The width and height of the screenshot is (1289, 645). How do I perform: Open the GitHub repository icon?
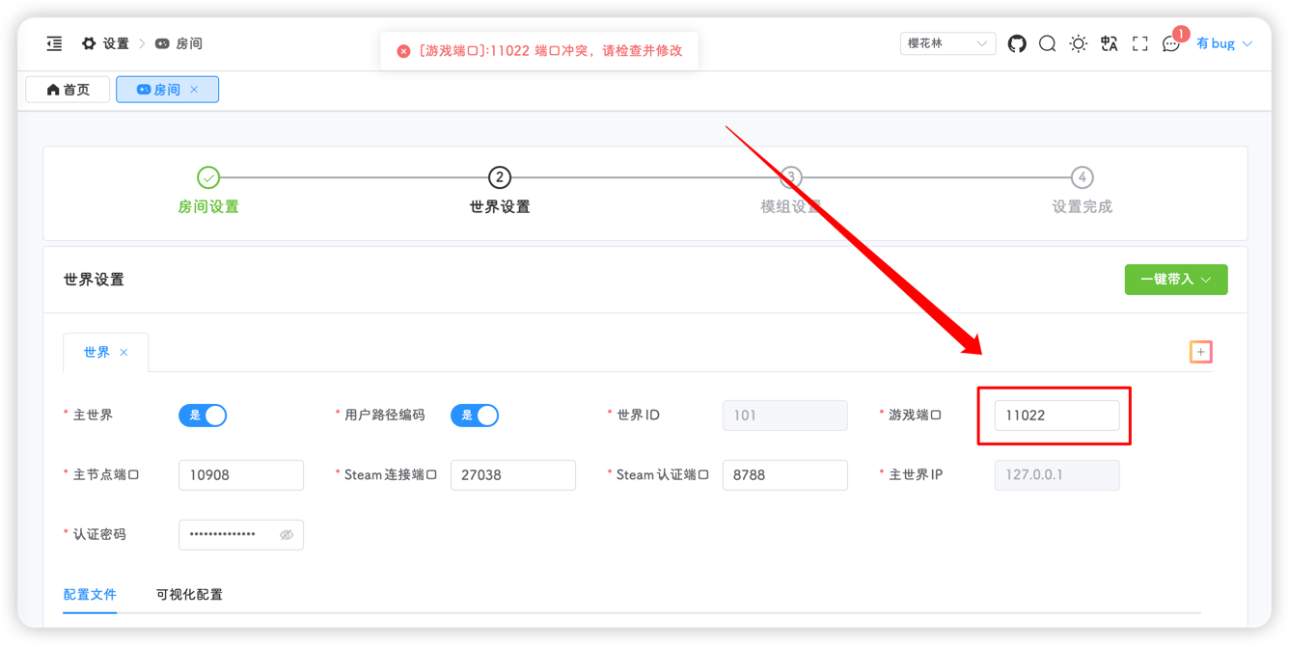click(x=1017, y=43)
